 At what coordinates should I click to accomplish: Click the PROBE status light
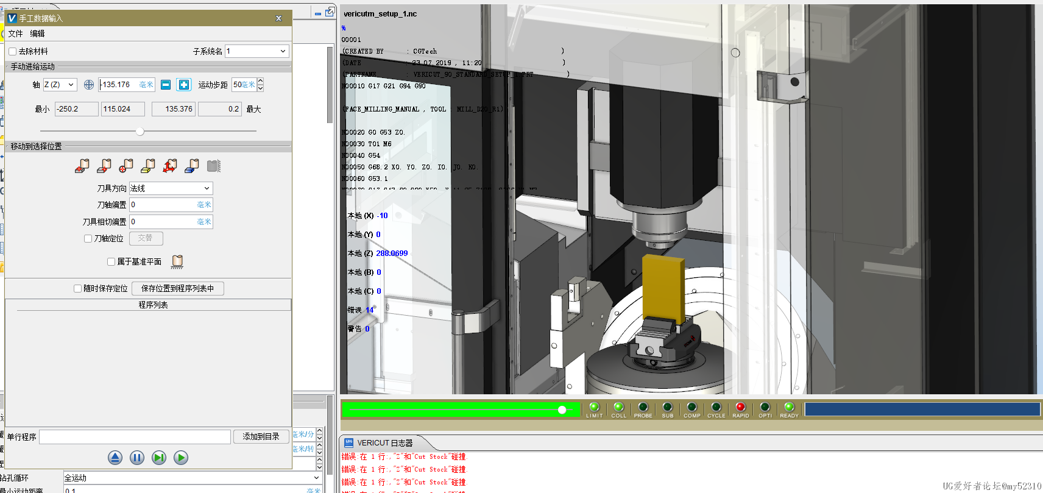click(643, 407)
